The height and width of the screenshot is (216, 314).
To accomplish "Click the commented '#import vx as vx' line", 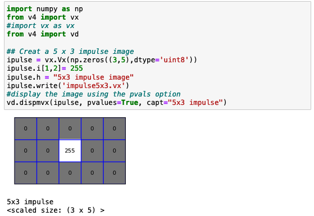I will click(40, 26).
